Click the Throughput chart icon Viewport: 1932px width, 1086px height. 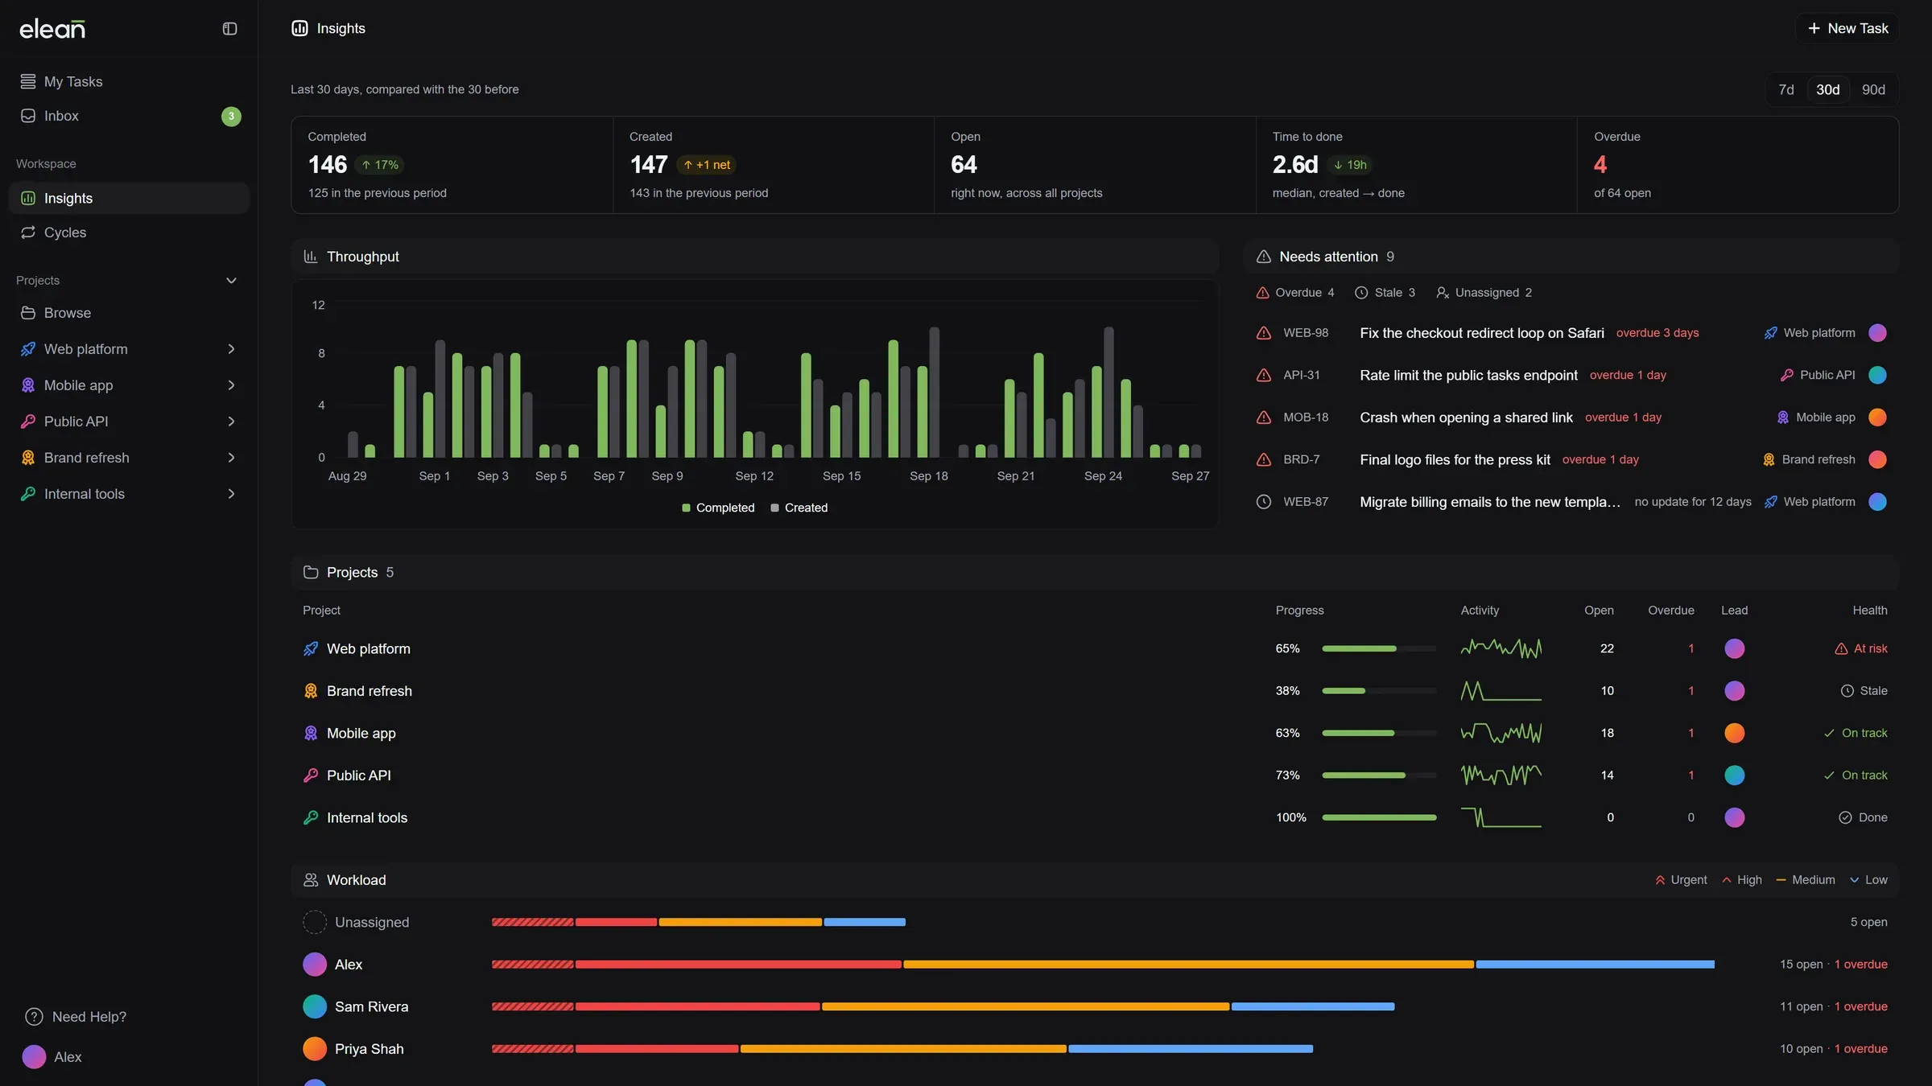[x=310, y=257]
